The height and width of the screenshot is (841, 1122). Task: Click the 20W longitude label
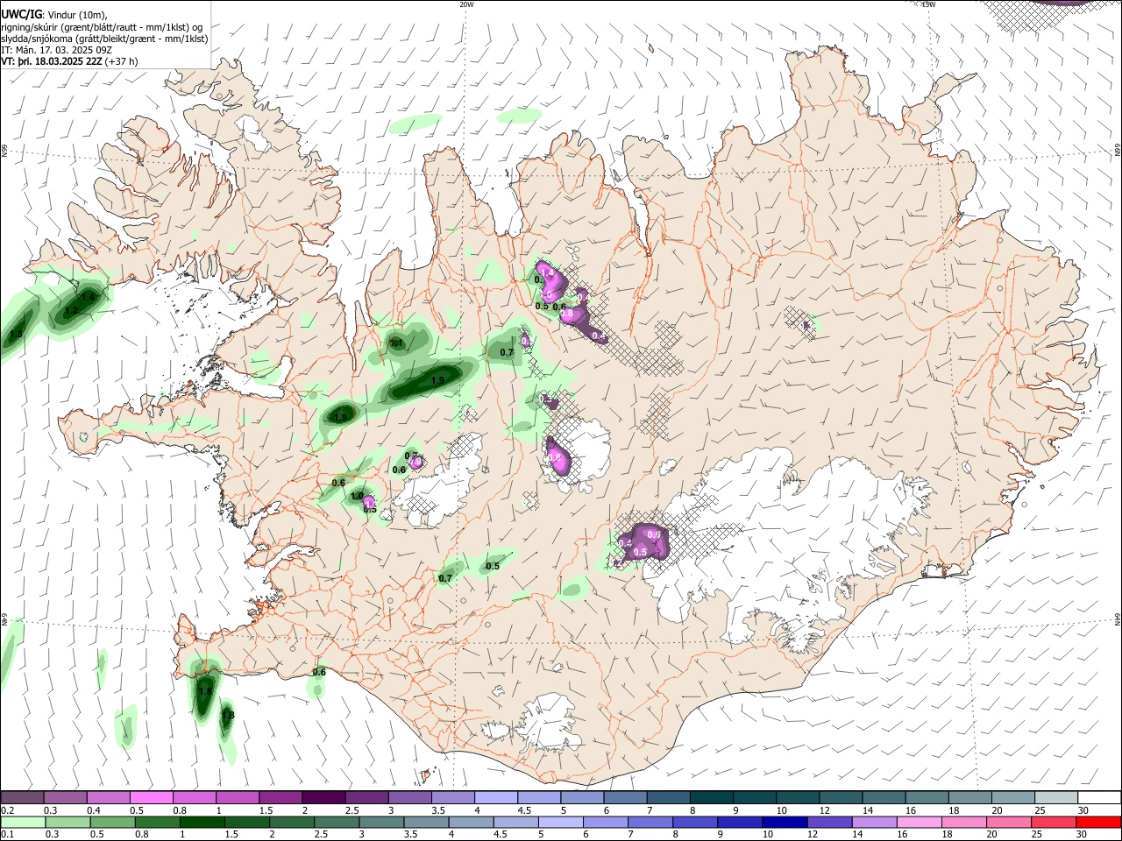466,4
